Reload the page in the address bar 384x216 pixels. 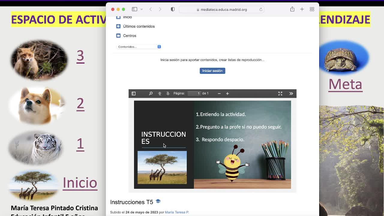(261, 10)
